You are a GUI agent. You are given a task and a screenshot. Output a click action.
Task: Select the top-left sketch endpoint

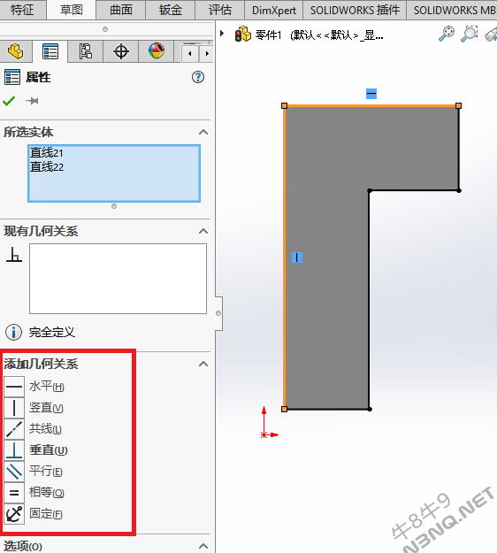tap(285, 106)
